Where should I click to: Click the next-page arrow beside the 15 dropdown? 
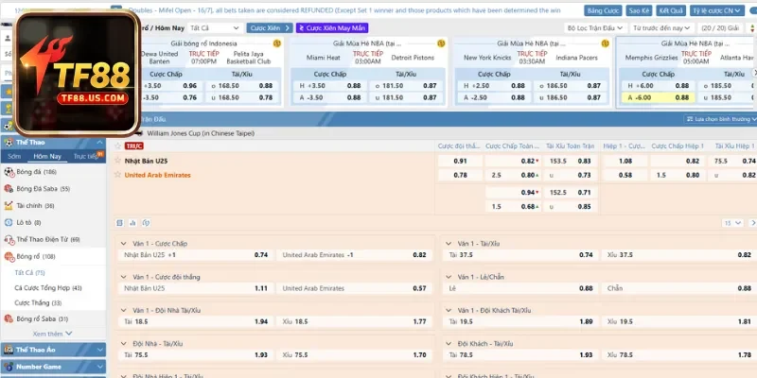[x=752, y=223]
